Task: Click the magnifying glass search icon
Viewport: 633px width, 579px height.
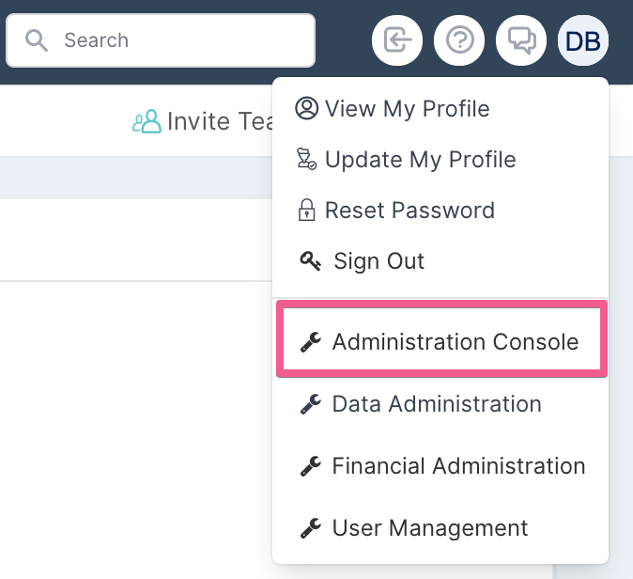Action: point(37,40)
